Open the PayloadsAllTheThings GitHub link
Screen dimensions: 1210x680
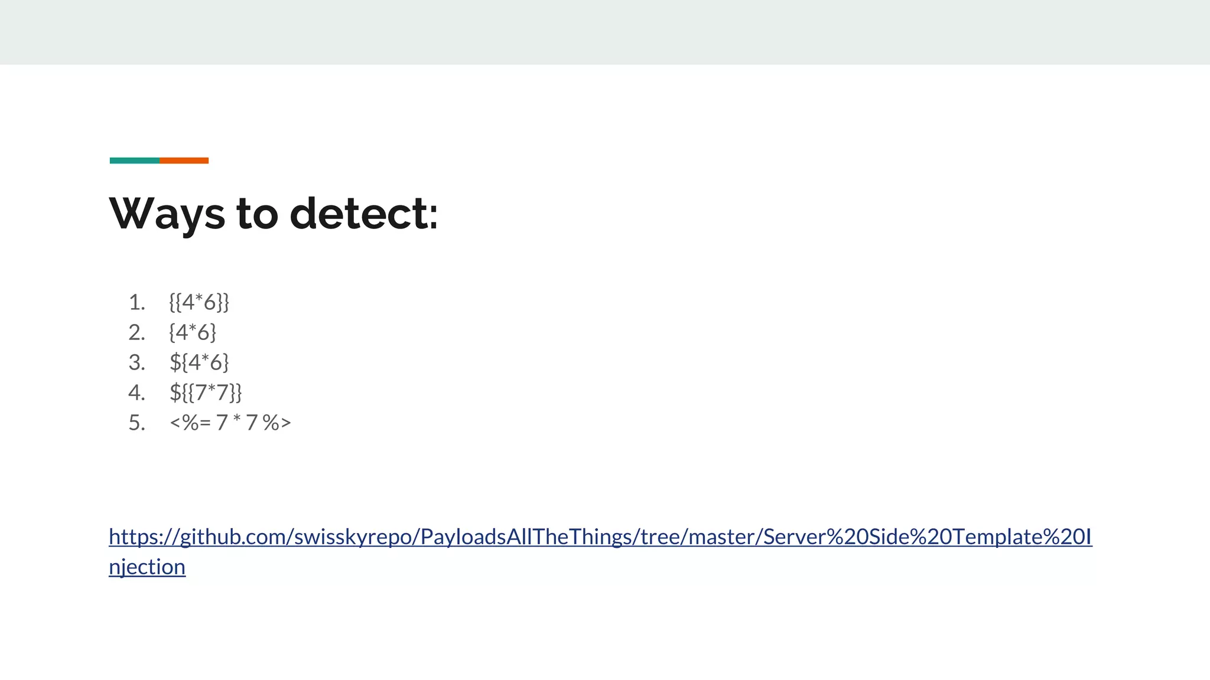(x=600, y=537)
